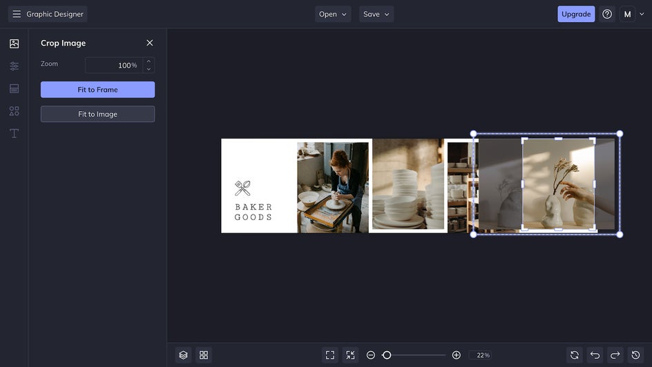The image size is (652, 367).
Task: Toggle the grid view icon
Action: [x=204, y=355]
